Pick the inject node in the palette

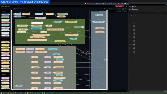point(5,15)
